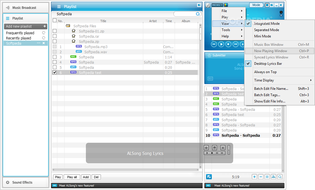Image resolution: width=315 pixels, height=190 pixels.
Task: Click the playlist horizontal scrollbar
Action: 126,170
